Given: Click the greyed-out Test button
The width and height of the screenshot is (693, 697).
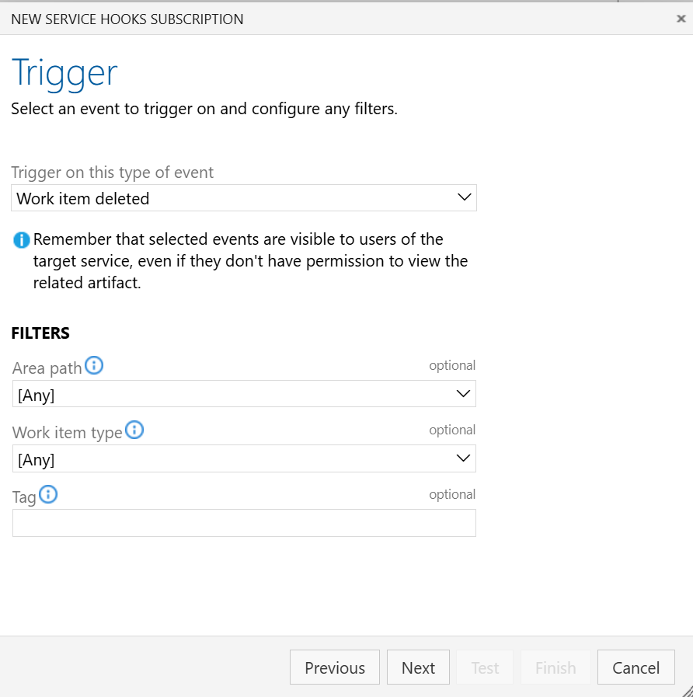Looking at the screenshot, I should 485,667.
